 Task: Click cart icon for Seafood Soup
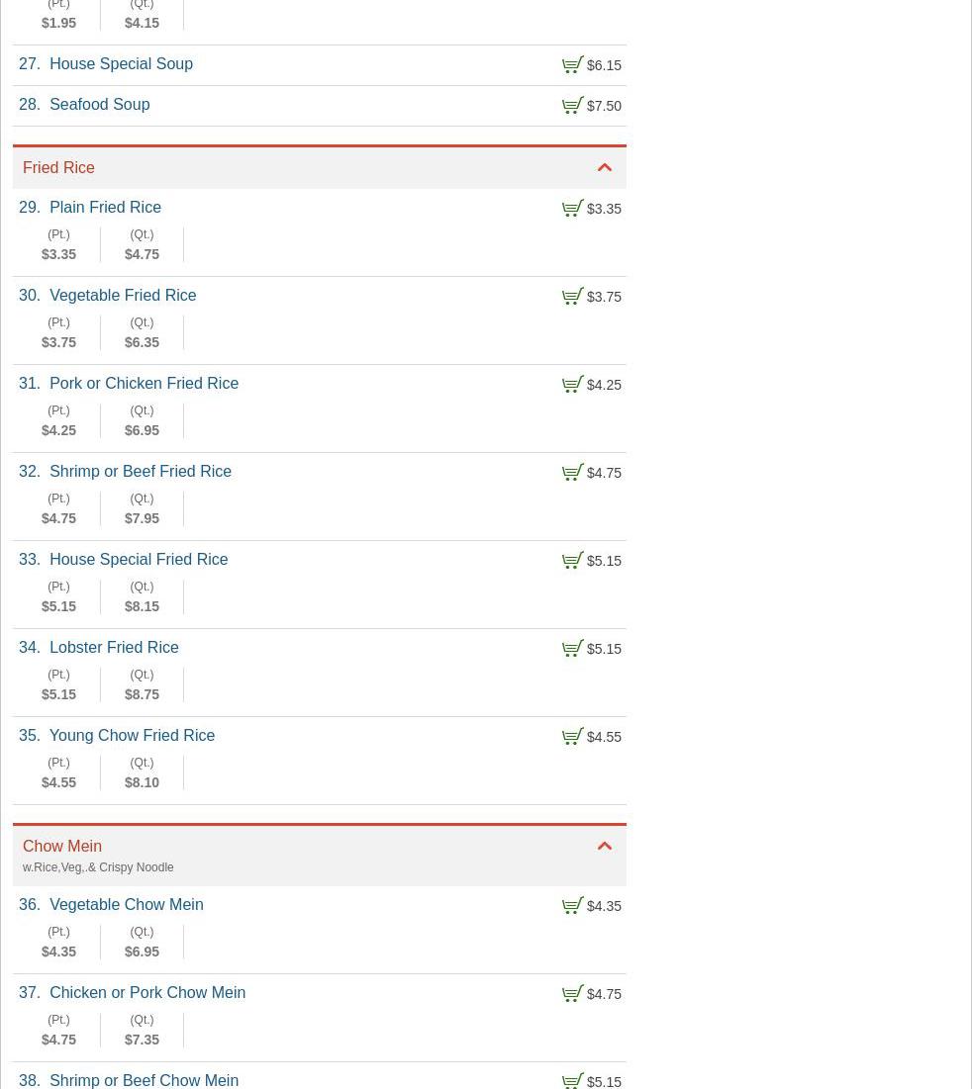coord(573,106)
